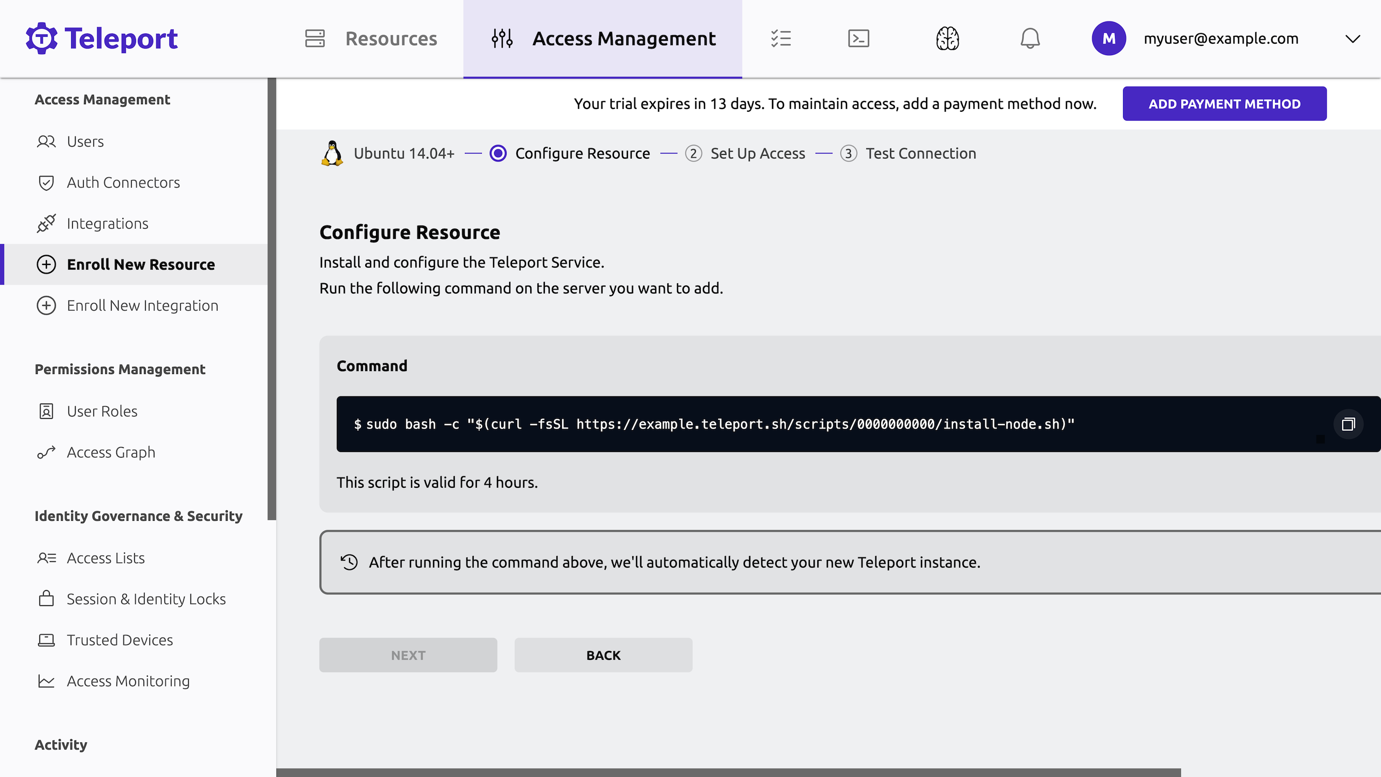Expand Enroll New Integration entry
The image size is (1381, 777).
coord(142,305)
